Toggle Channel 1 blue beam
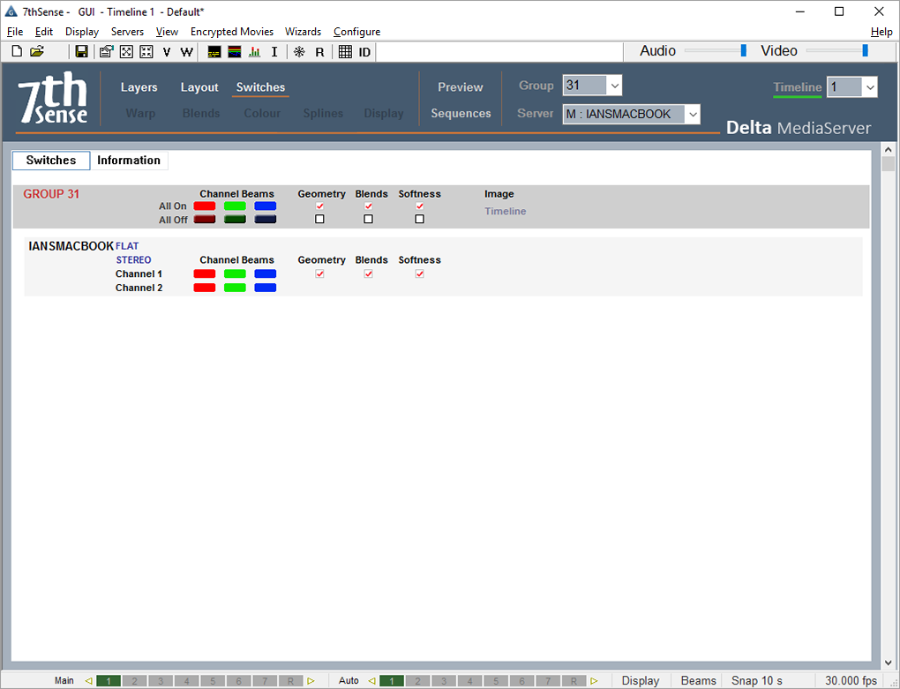Viewport: 900px width, 689px height. click(x=266, y=273)
